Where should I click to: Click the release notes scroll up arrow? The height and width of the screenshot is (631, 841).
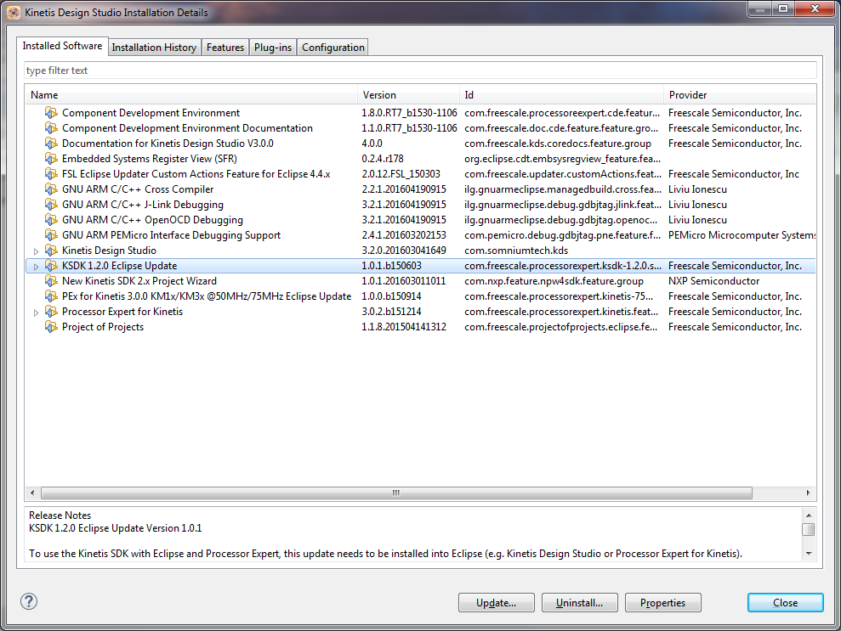pyautogui.click(x=809, y=516)
